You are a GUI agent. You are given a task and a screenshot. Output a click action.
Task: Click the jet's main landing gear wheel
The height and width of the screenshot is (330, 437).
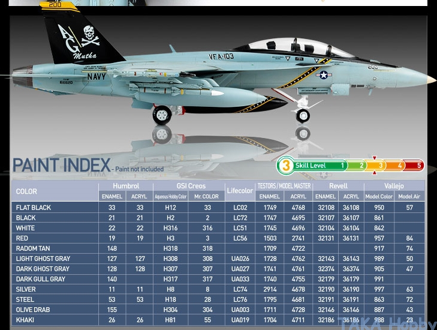(x=162, y=114)
